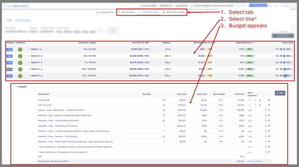Viewport: 299px width, 167px height.
Task: Expand the Option 2 row chevron
Action: coord(29,56)
